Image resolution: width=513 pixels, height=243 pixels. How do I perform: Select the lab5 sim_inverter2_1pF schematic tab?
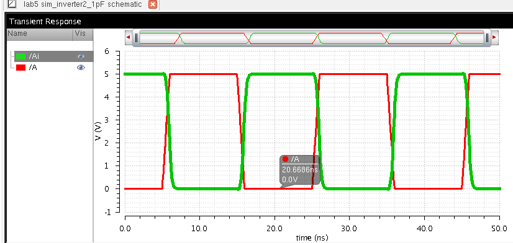click(x=83, y=4)
